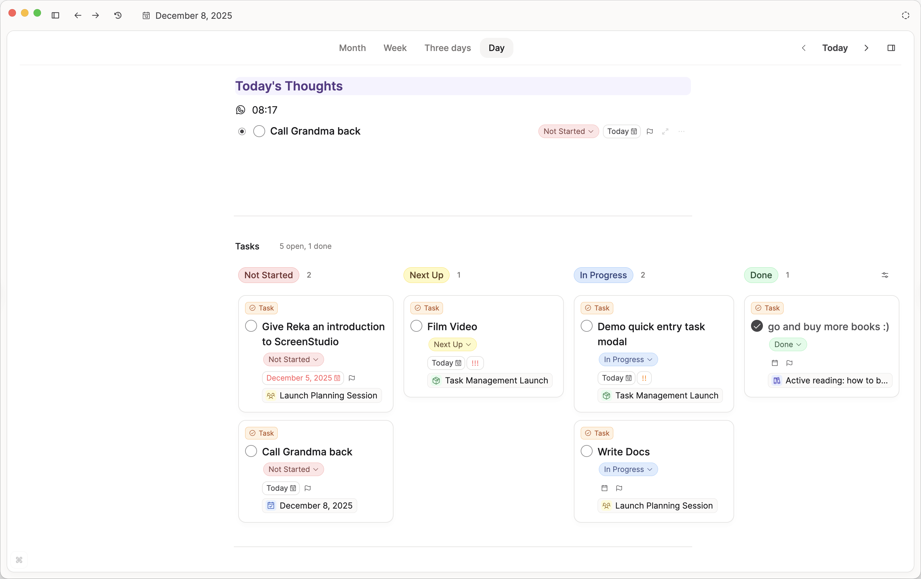This screenshot has height=579, width=921.
Task: Open the three-dot more options menu
Action: (x=681, y=131)
